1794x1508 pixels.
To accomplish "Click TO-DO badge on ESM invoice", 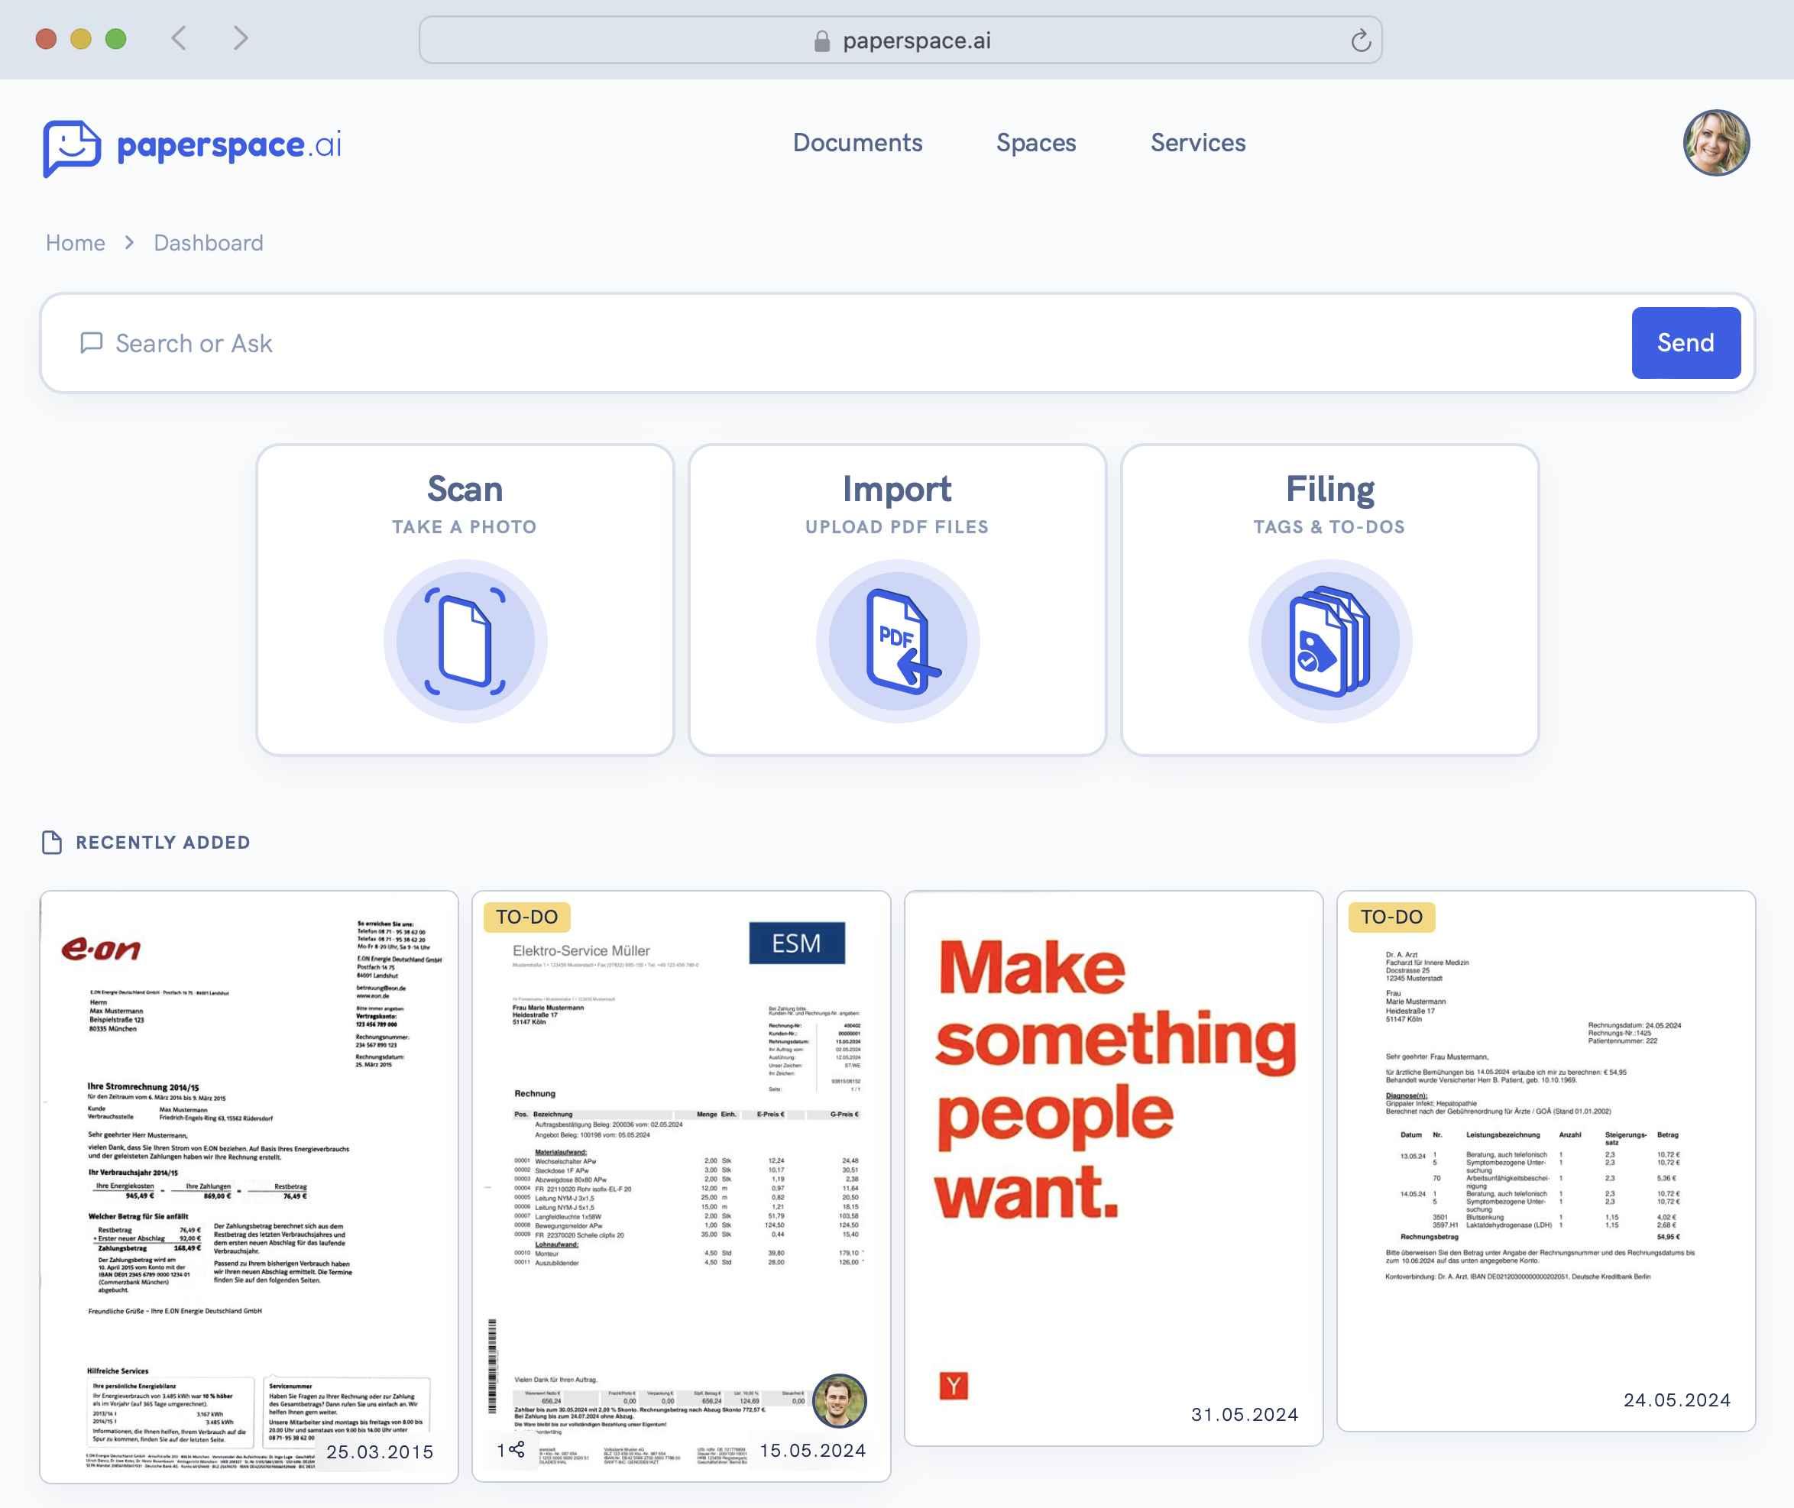I will [526, 917].
